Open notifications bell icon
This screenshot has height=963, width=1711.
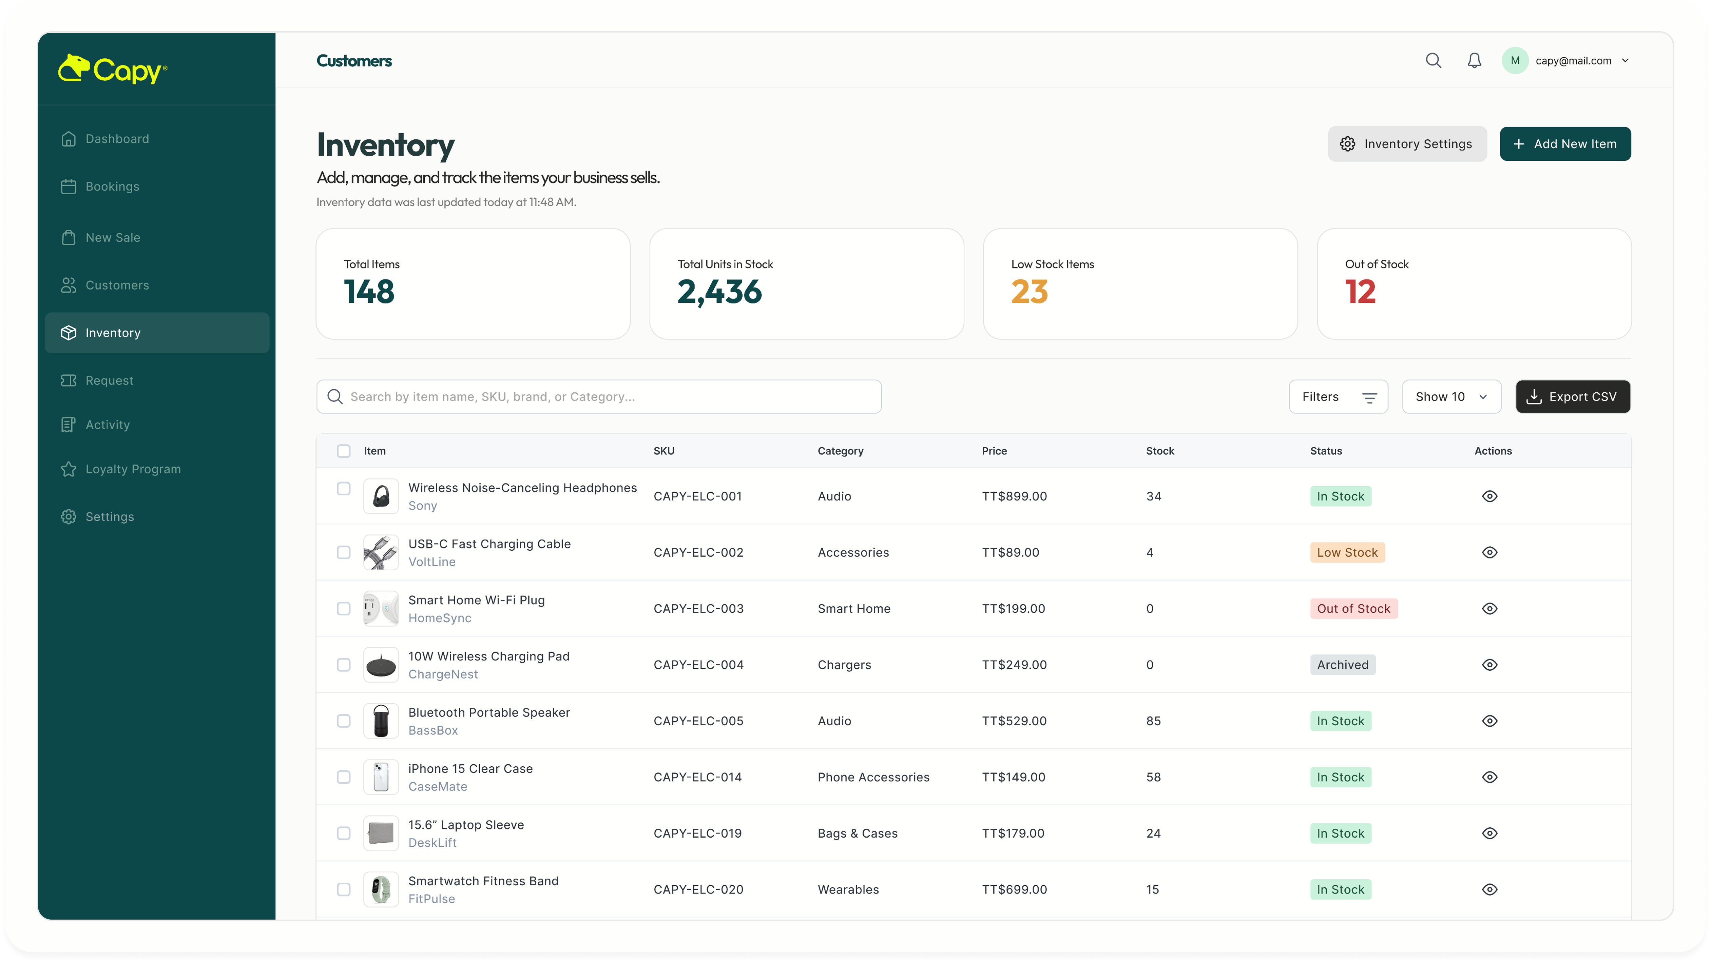tap(1474, 60)
